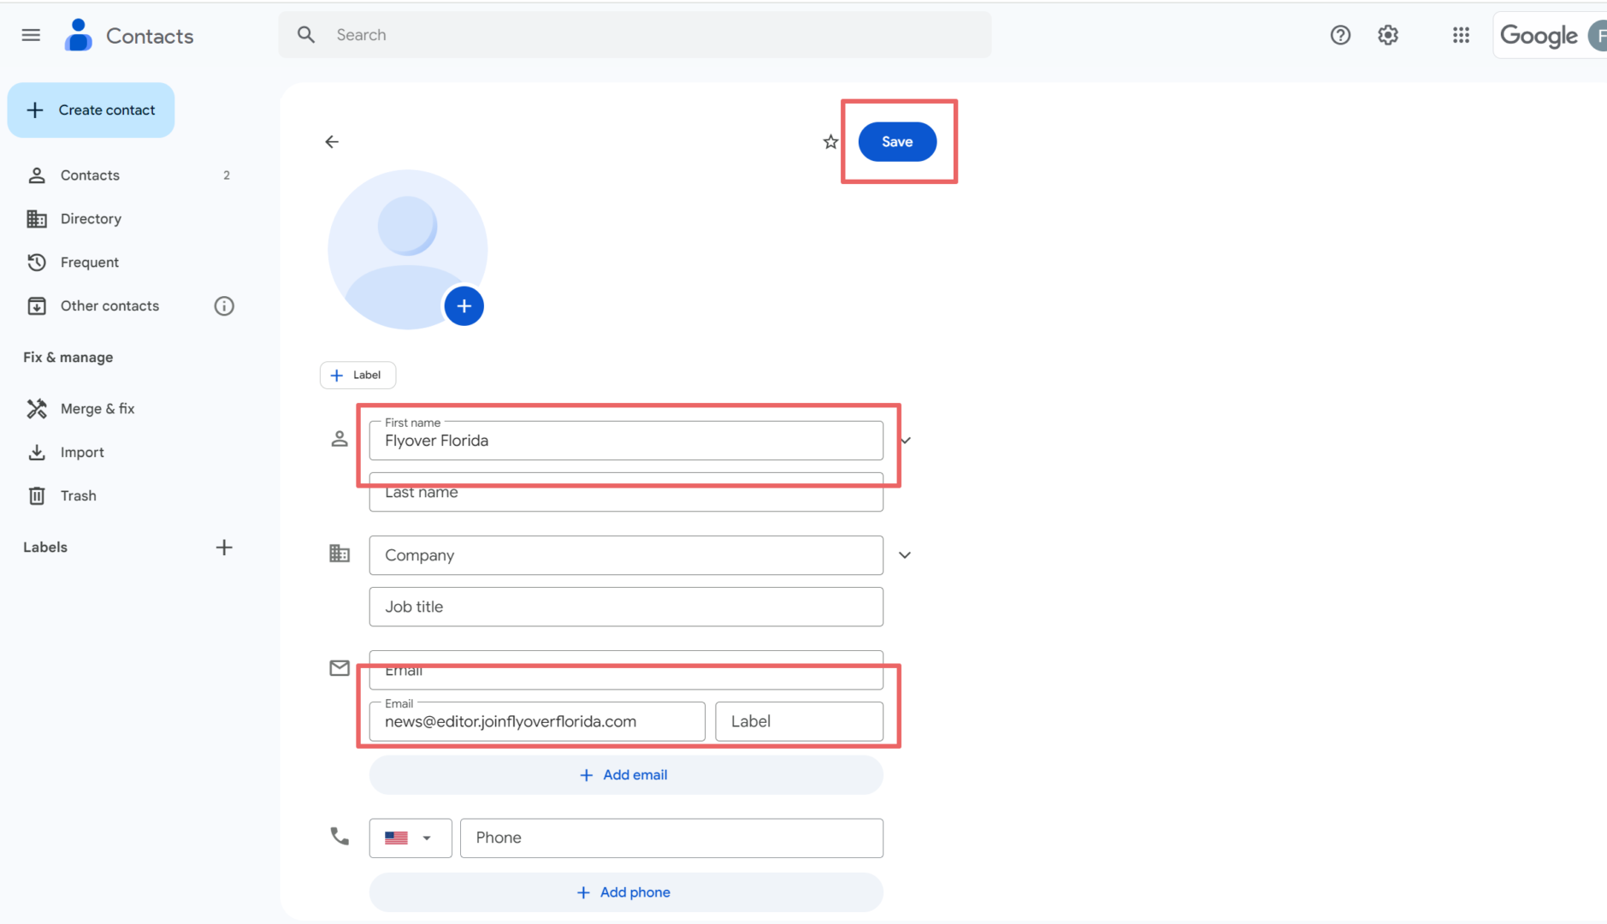Click the Labels heading in the sidebar

pos(45,548)
